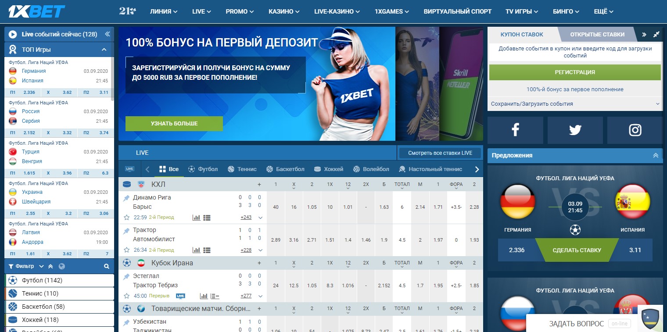
Task: Watch live stream of Эстеглал – Трактор Тебриз
Action: click(180, 296)
